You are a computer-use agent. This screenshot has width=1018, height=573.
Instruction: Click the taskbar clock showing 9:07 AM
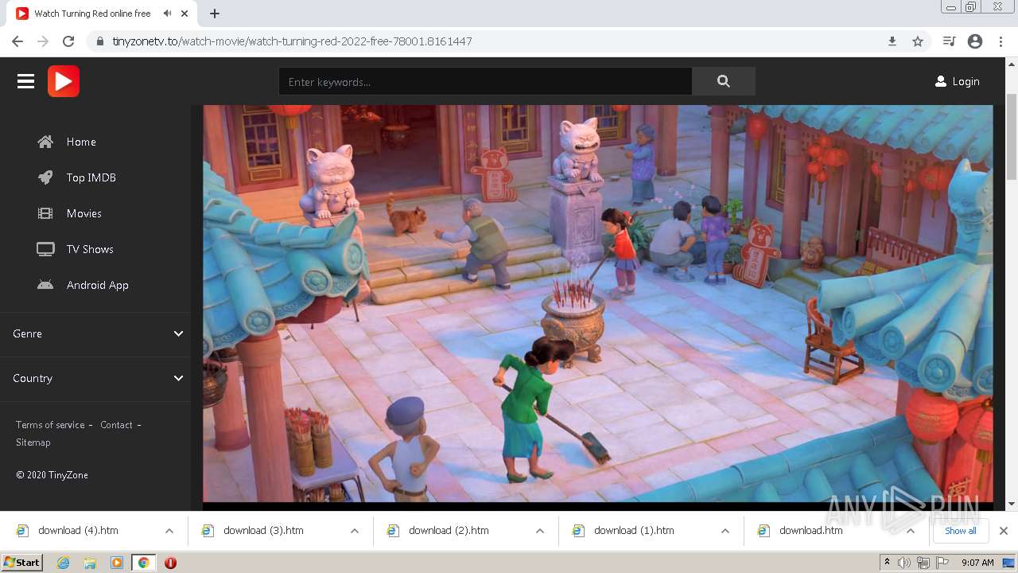[x=977, y=563]
